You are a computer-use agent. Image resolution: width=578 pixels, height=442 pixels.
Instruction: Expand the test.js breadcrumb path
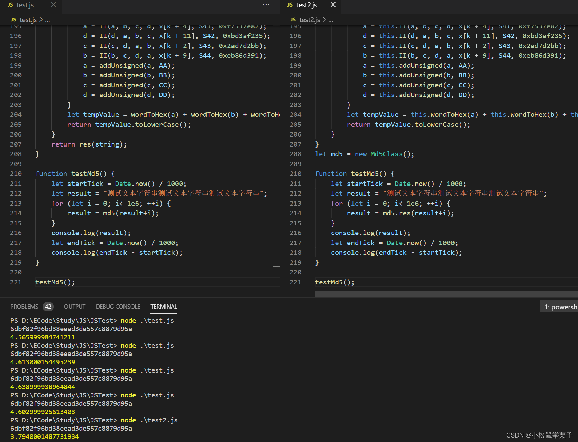(x=28, y=20)
